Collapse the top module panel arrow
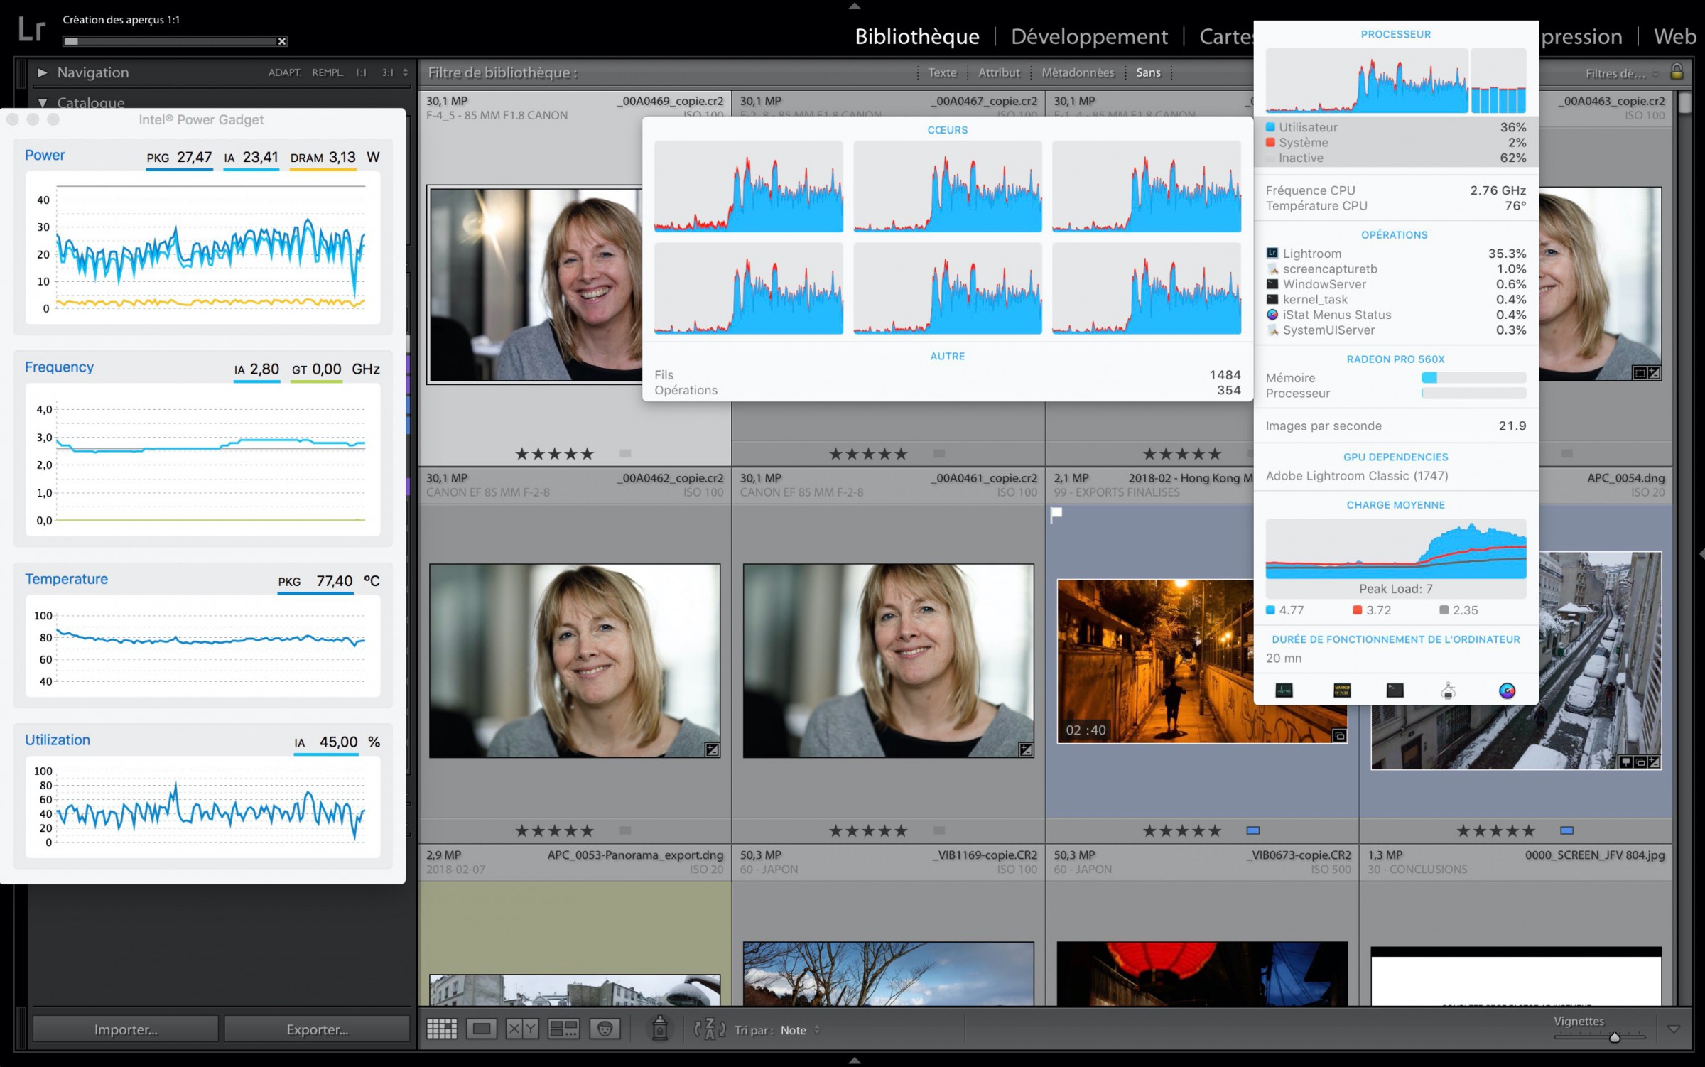The height and width of the screenshot is (1067, 1705). point(855,6)
